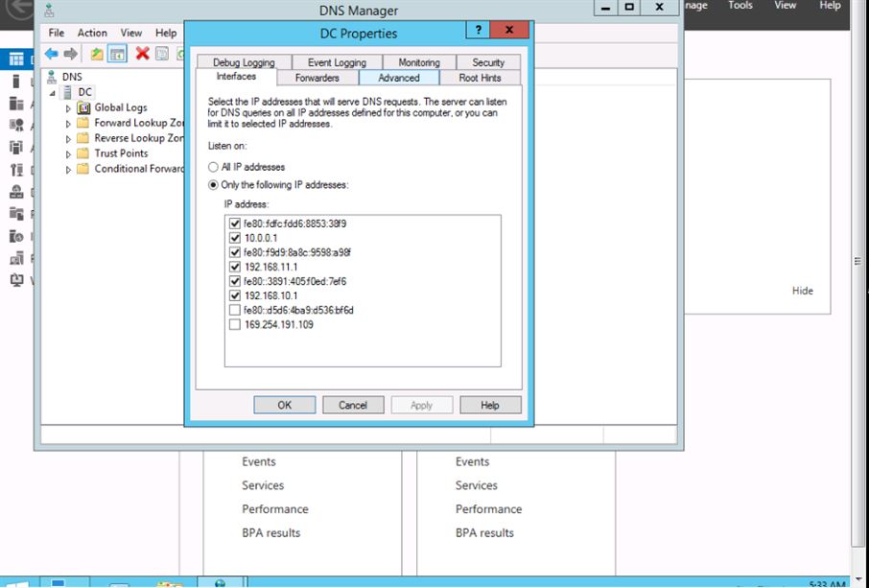This screenshot has width=869, height=588.
Task: Click the Up One Level folder icon
Action: [97, 54]
